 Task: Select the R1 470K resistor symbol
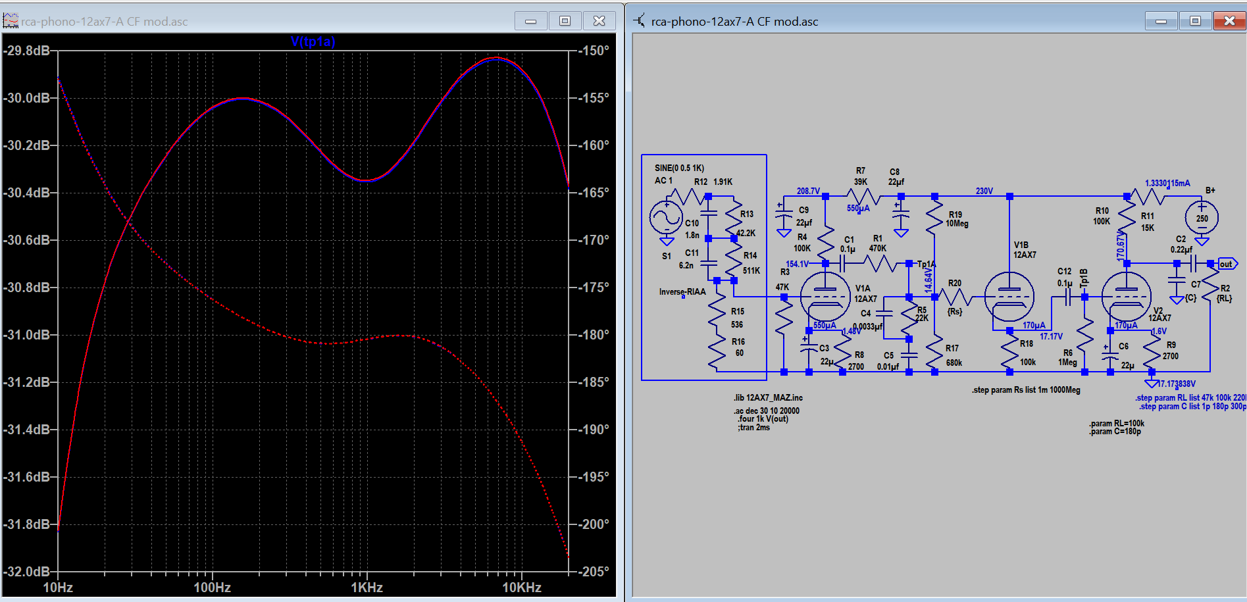[x=880, y=263]
